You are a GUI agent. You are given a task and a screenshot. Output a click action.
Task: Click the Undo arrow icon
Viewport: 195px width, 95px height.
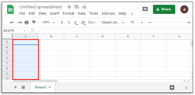(12, 22)
